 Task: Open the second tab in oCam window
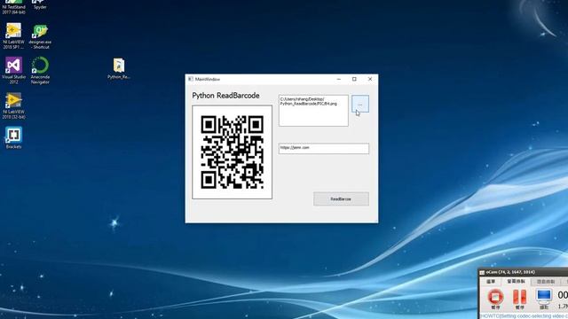pyautogui.click(x=516, y=281)
